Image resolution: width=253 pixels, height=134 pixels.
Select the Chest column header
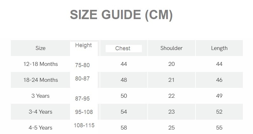pos(123,48)
